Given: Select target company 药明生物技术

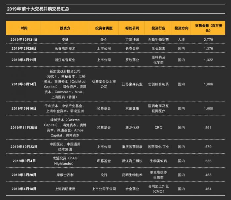Looking at the screenshot, I should [132, 175].
